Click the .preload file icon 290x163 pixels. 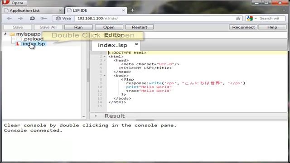pos(19,39)
